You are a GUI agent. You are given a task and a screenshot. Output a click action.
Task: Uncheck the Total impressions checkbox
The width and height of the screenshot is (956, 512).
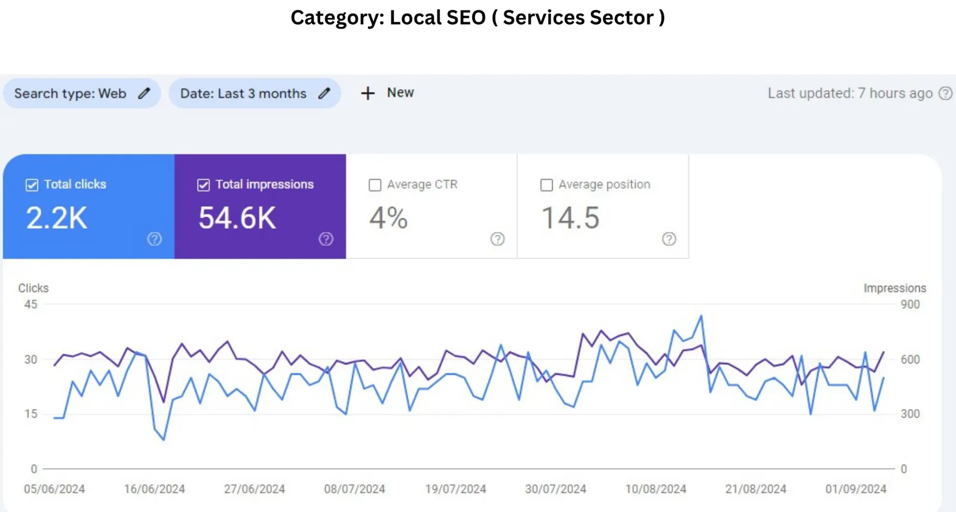coord(204,185)
